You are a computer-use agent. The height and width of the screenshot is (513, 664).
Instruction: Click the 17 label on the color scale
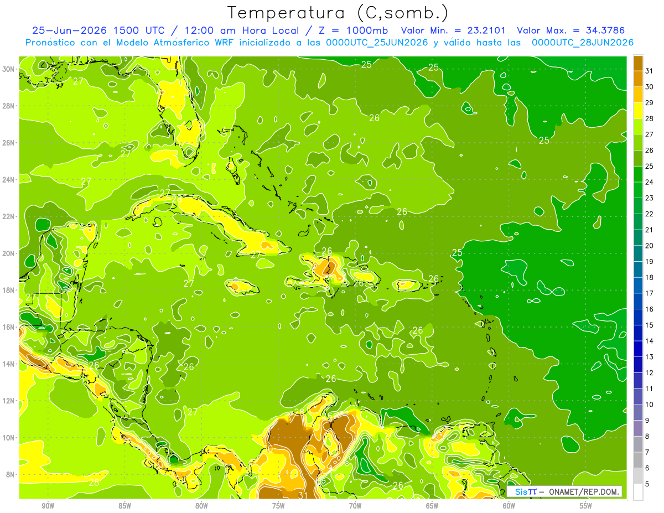click(650, 293)
